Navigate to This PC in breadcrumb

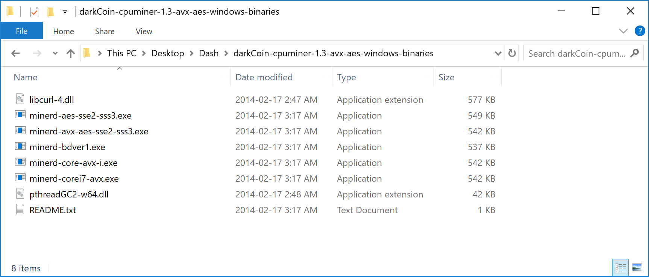[x=122, y=53]
